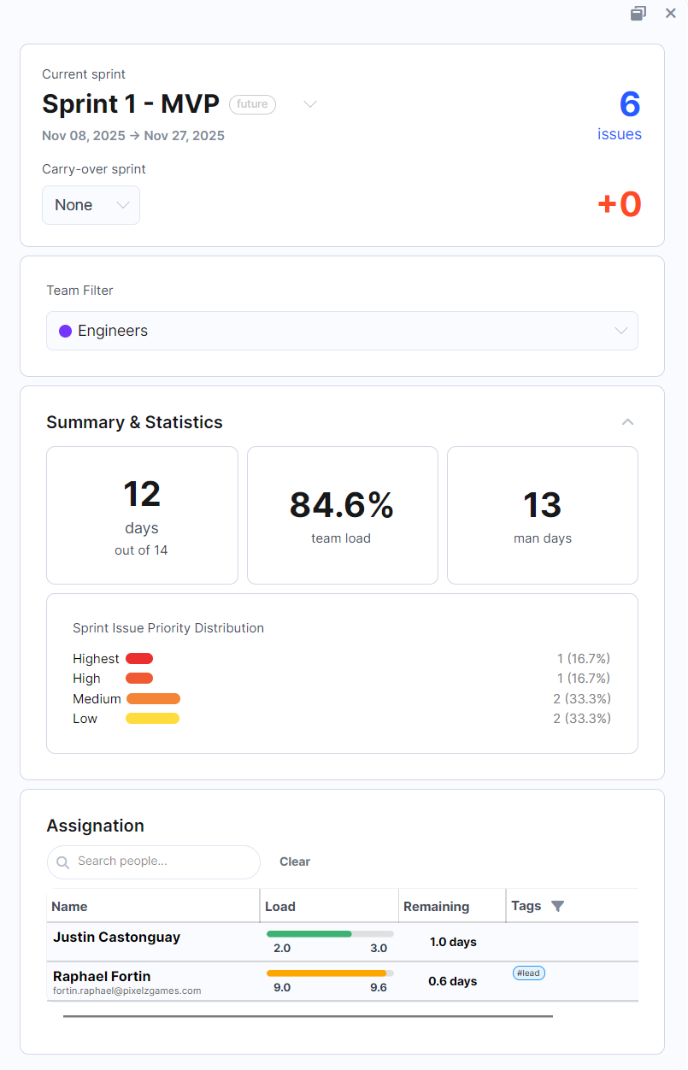The image size is (688, 1070).
Task: Select the #lead tag on Raphael Fortin
Action: pos(528,973)
